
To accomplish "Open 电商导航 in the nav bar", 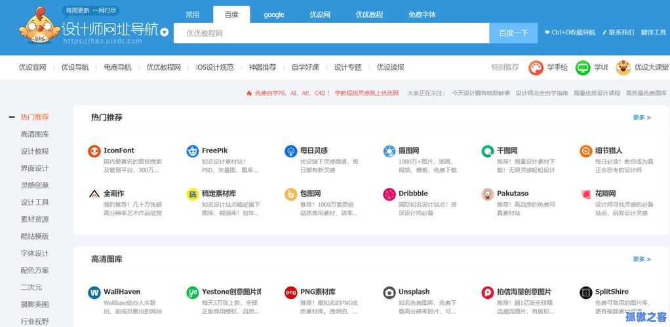I will [118, 67].
